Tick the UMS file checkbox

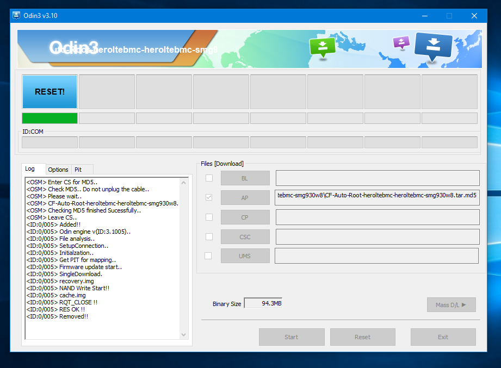pos(208,256)
